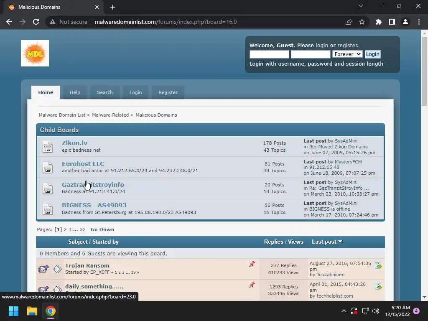Reload the page
The width and height of the screenshot is (428, 321).
tap(36, 22)
